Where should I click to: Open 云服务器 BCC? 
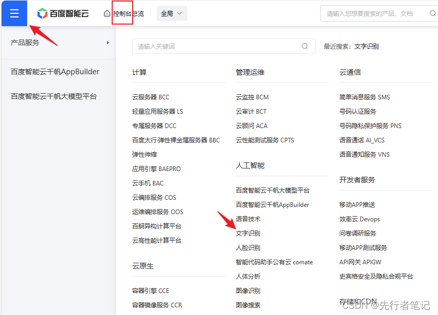click(x=151, y=97)
